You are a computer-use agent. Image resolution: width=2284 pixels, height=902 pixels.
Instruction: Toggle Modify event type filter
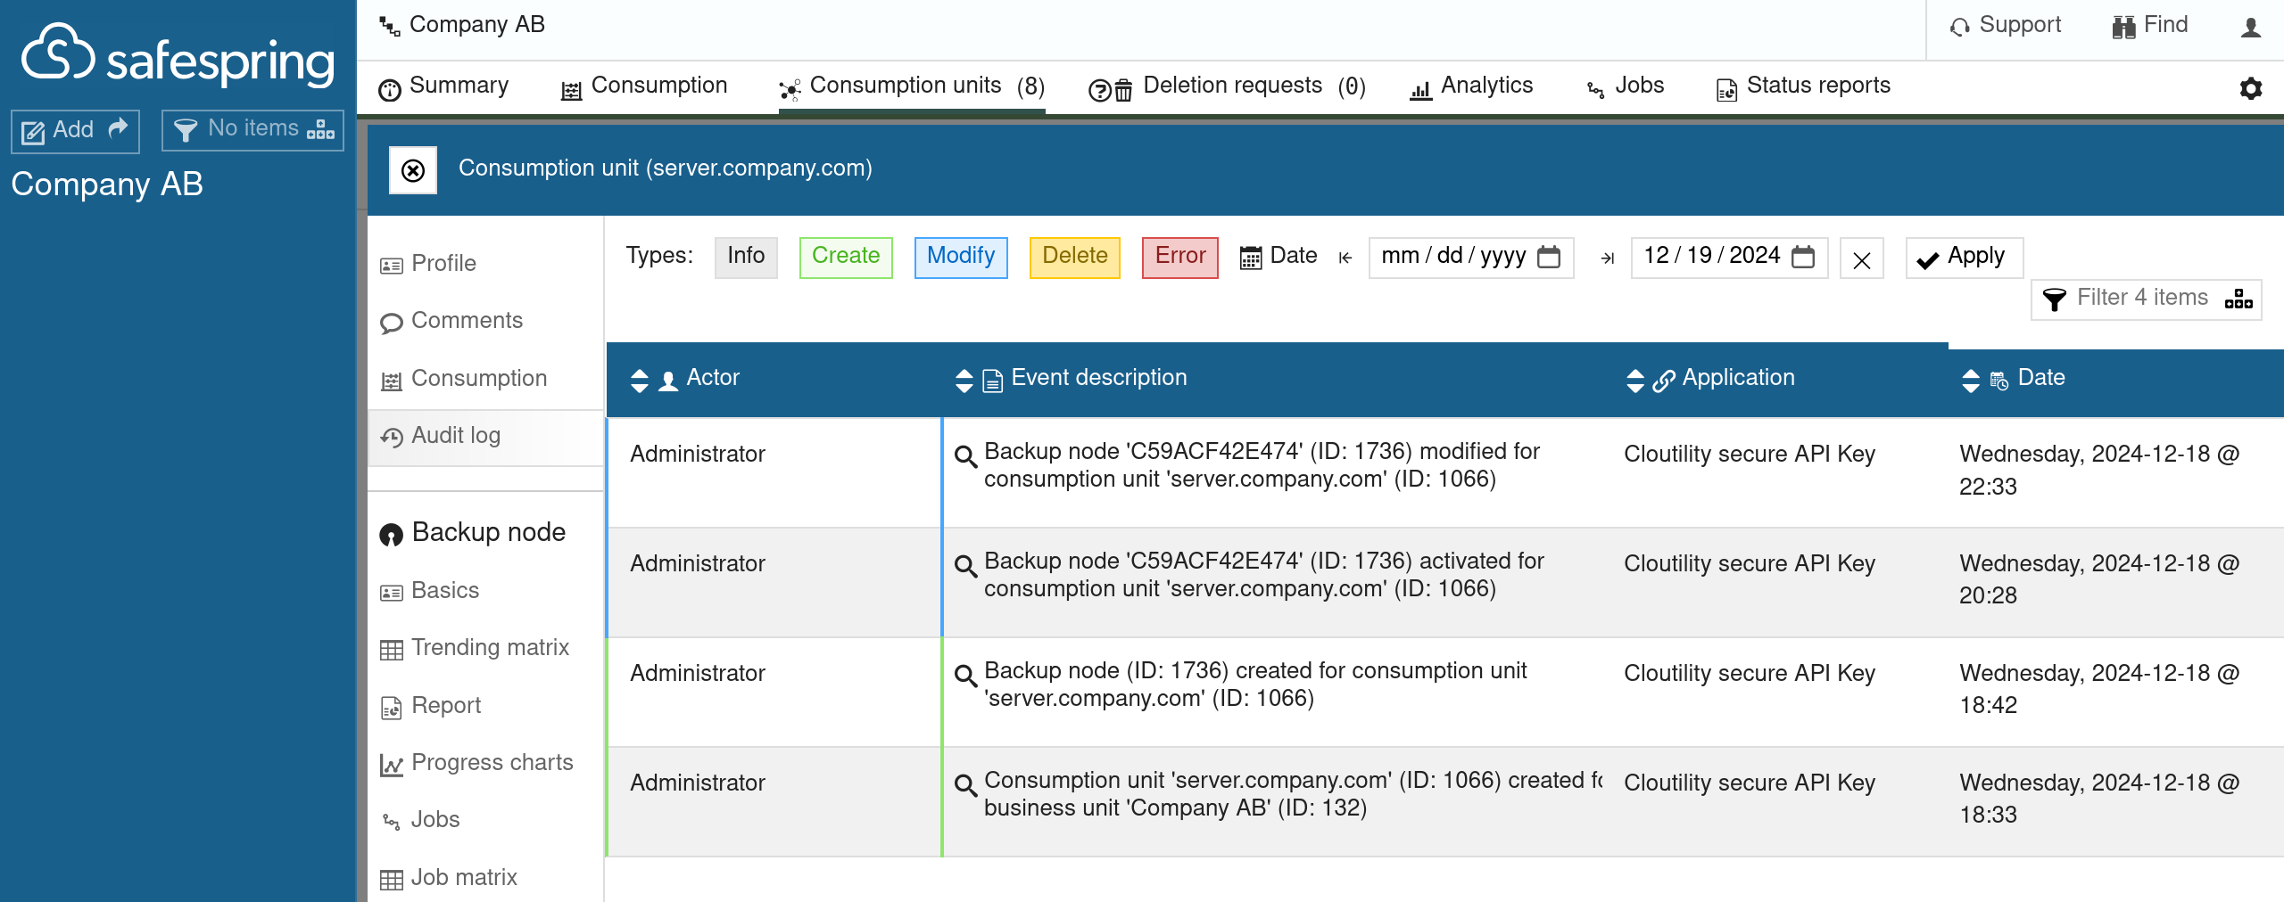(961, 257)
